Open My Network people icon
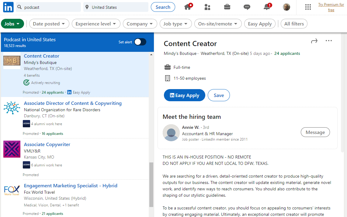 (x=207, y=7)
